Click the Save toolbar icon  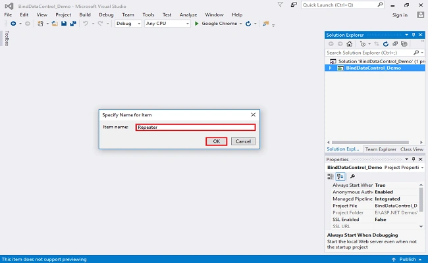(x=64, y=24)
